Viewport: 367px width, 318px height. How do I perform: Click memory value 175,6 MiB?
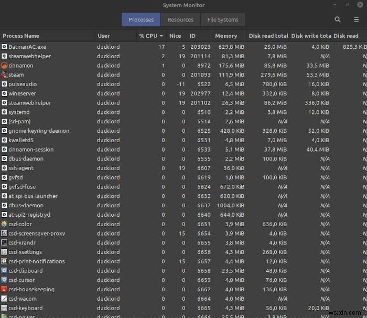[231, 66]
